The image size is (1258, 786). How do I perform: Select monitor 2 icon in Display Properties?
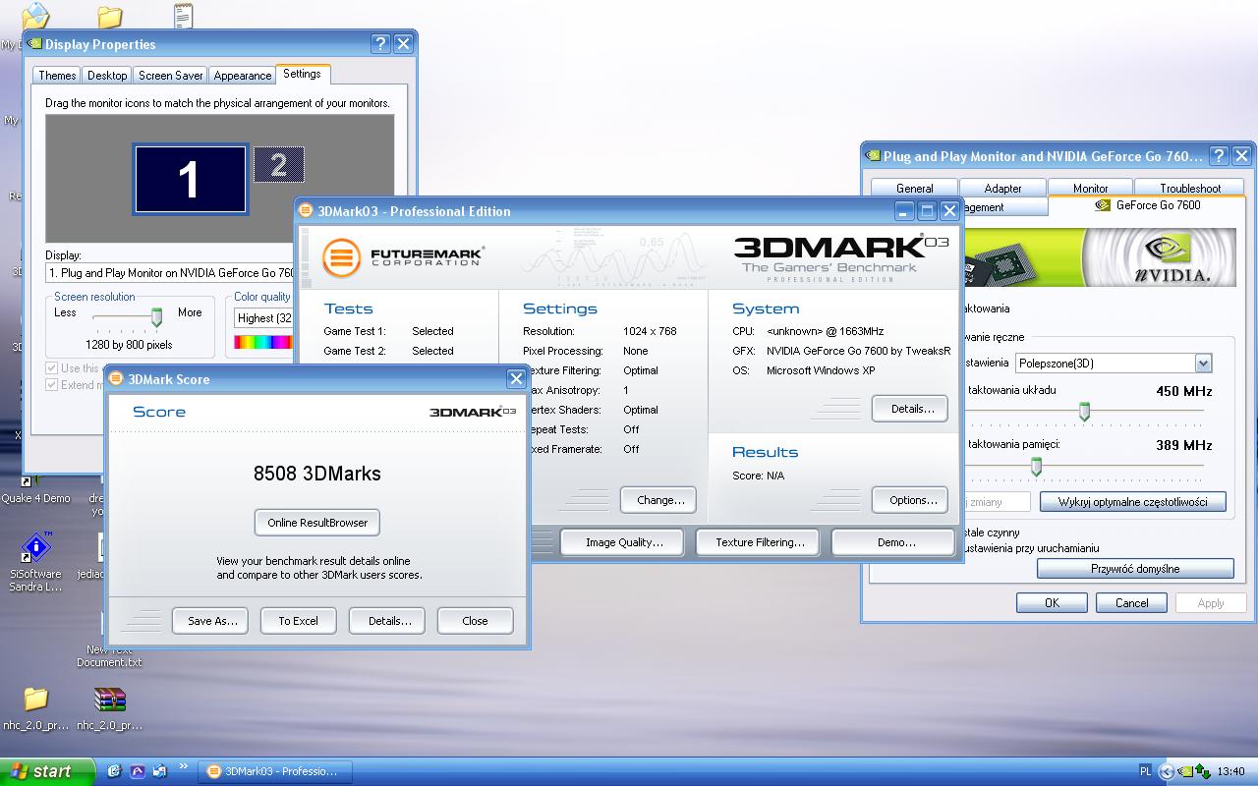[279, 164]
